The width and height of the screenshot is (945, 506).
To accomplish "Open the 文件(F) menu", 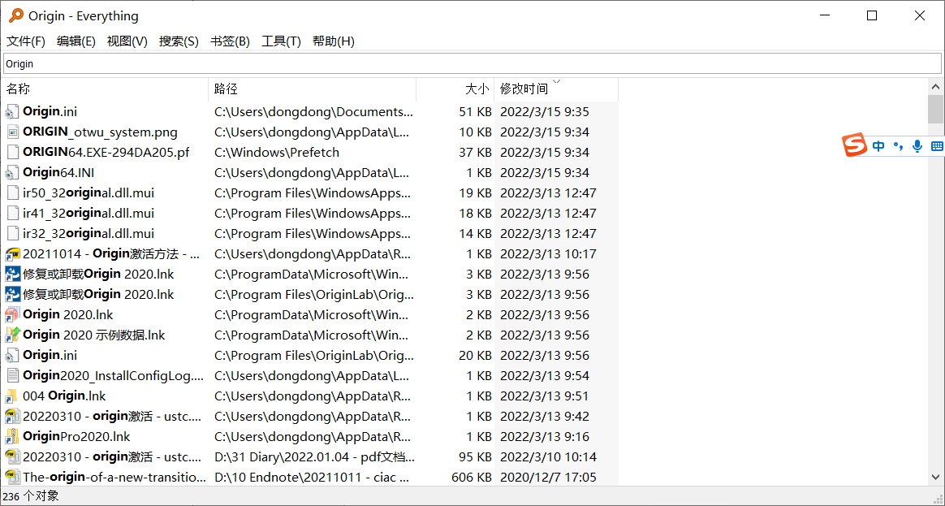I will pyautogui.click(x=26, y=41).
